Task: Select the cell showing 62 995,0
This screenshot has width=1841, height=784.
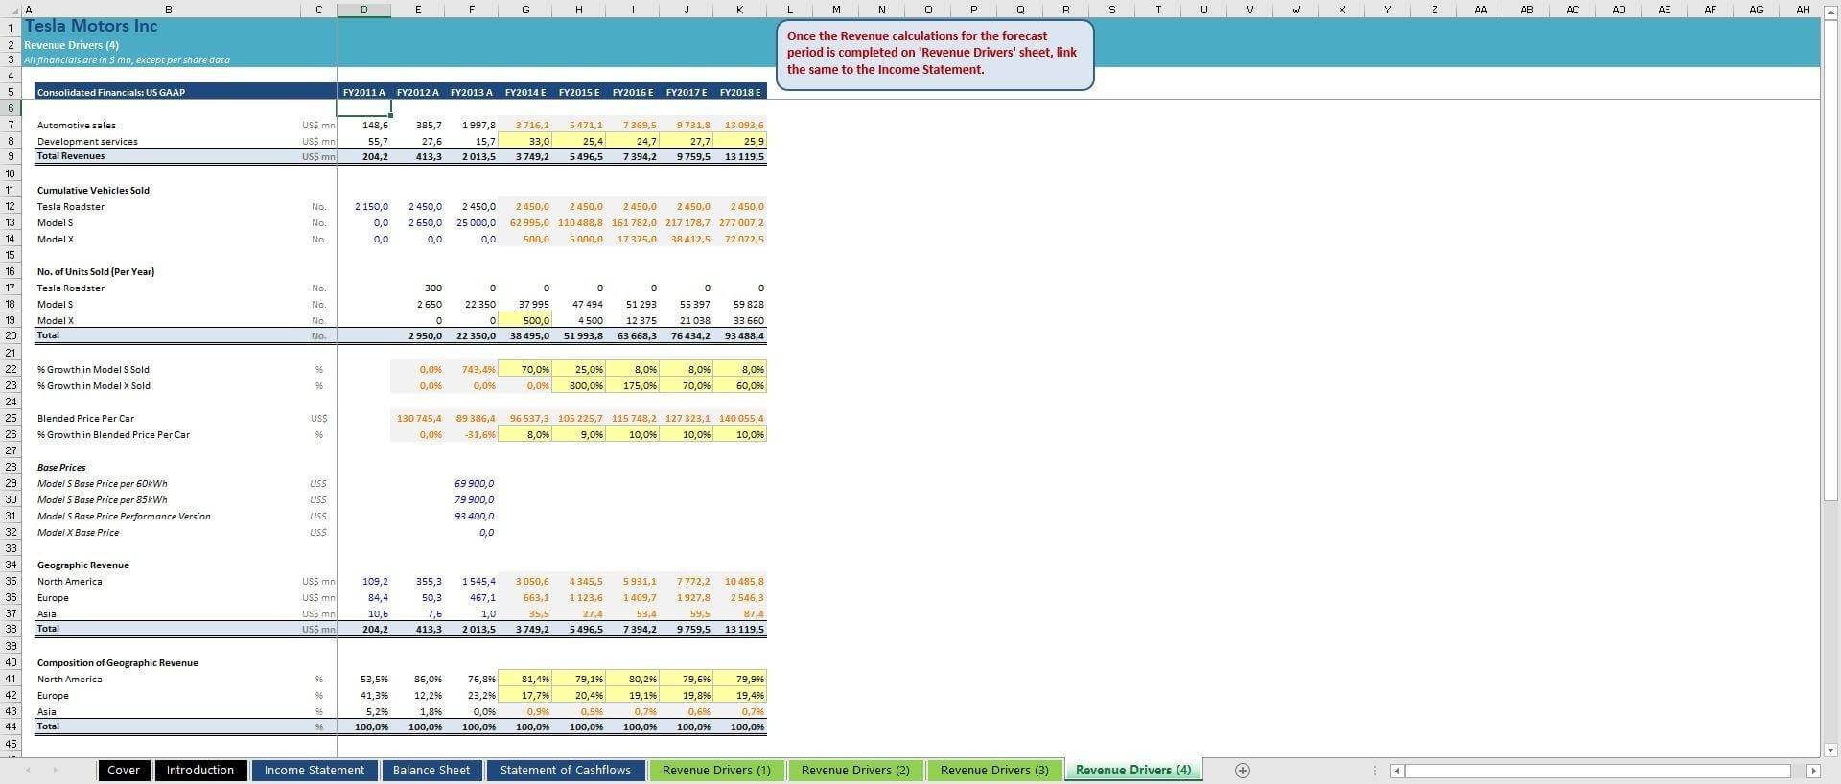Action: [524, 222]
